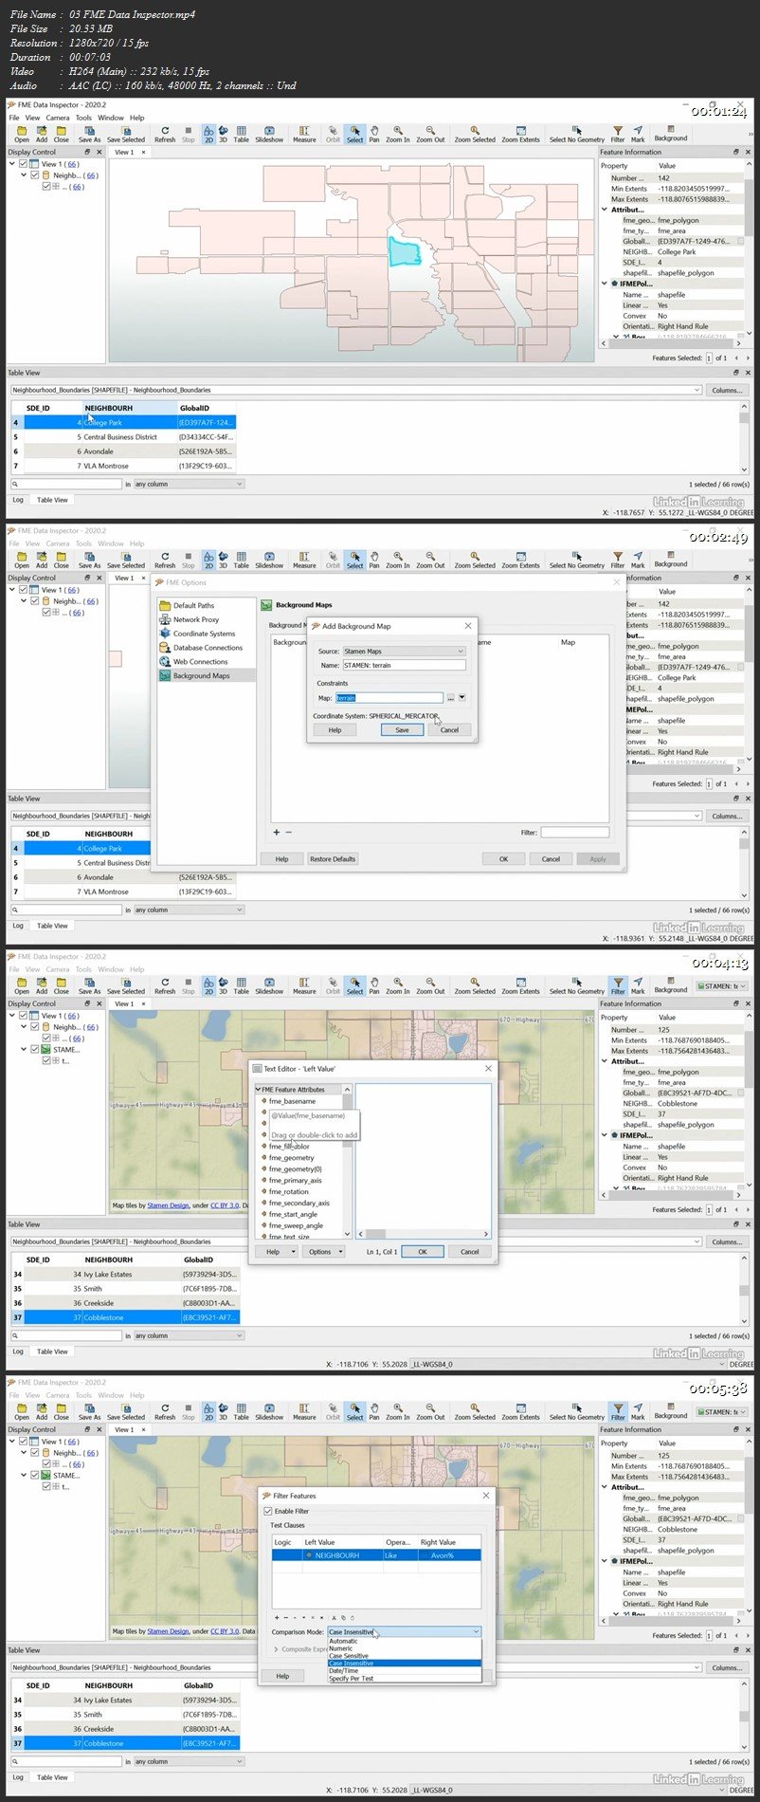Select the Measure tool in the 00:01:24 frame
The image size is (760, 1802).
304,134
